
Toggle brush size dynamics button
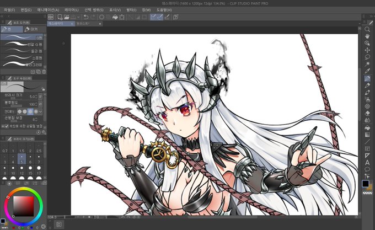tap(40, 97)
